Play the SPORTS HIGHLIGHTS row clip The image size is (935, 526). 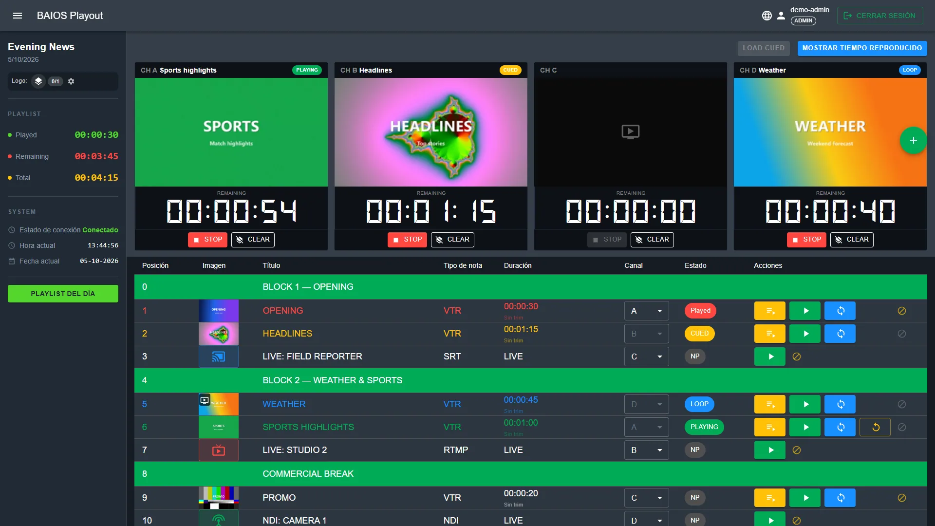coord(804,427)
